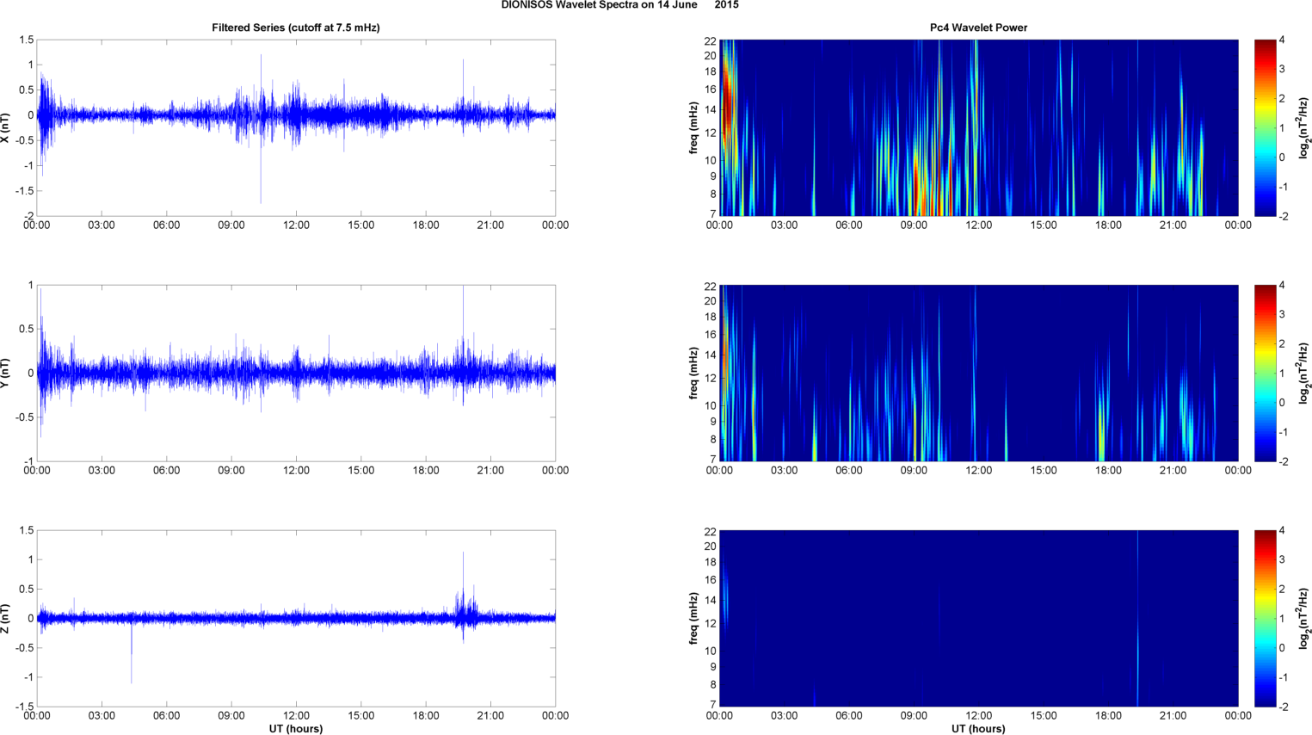
Task: Click the 06:00 tick below the Z time-series plot
Action: (166, 716)
